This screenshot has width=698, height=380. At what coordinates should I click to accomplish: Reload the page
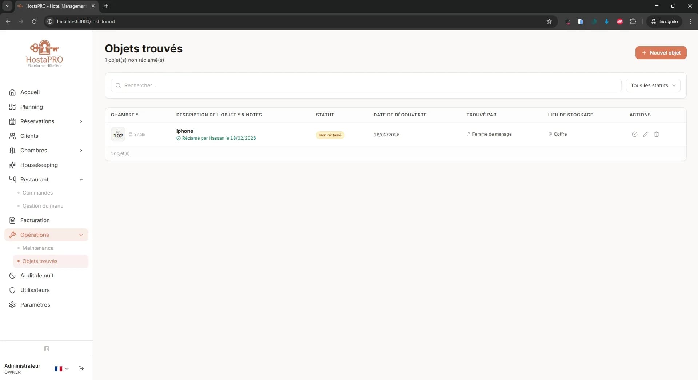point(34,21)
